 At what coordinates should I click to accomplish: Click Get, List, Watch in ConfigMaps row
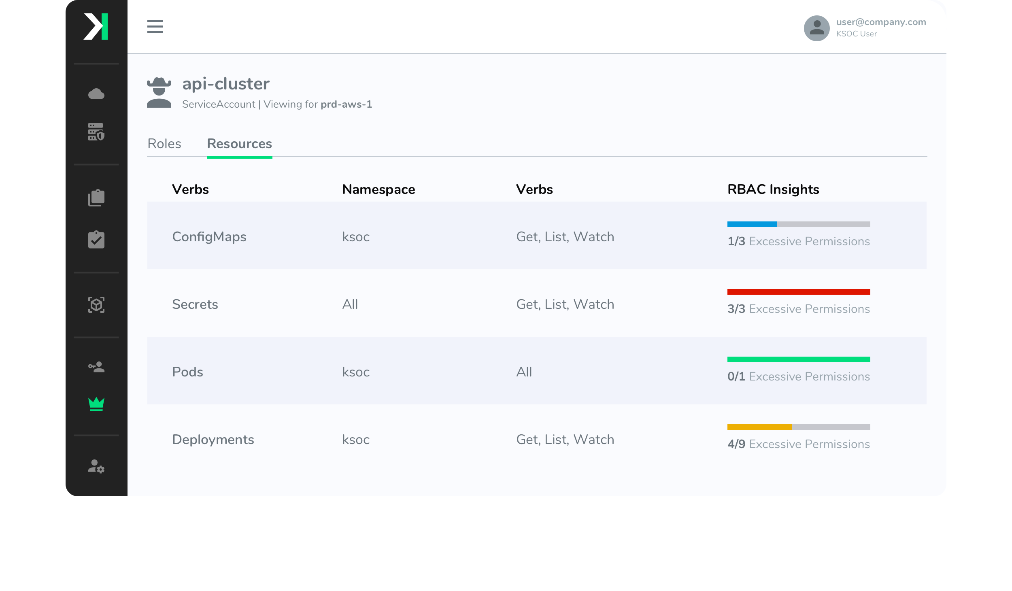tap(565, 237)
